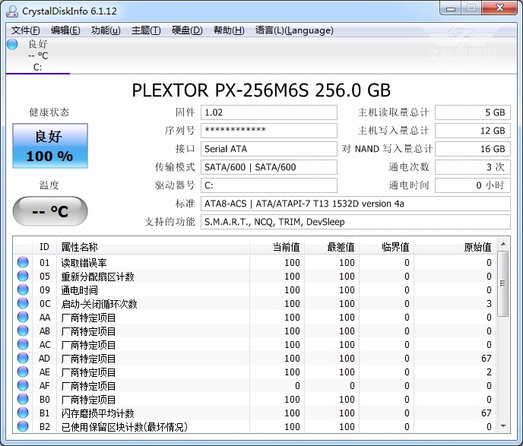Click the SATA/600 transfer mode field
This screenshot has height=446, width=523.
pos(269,167)
